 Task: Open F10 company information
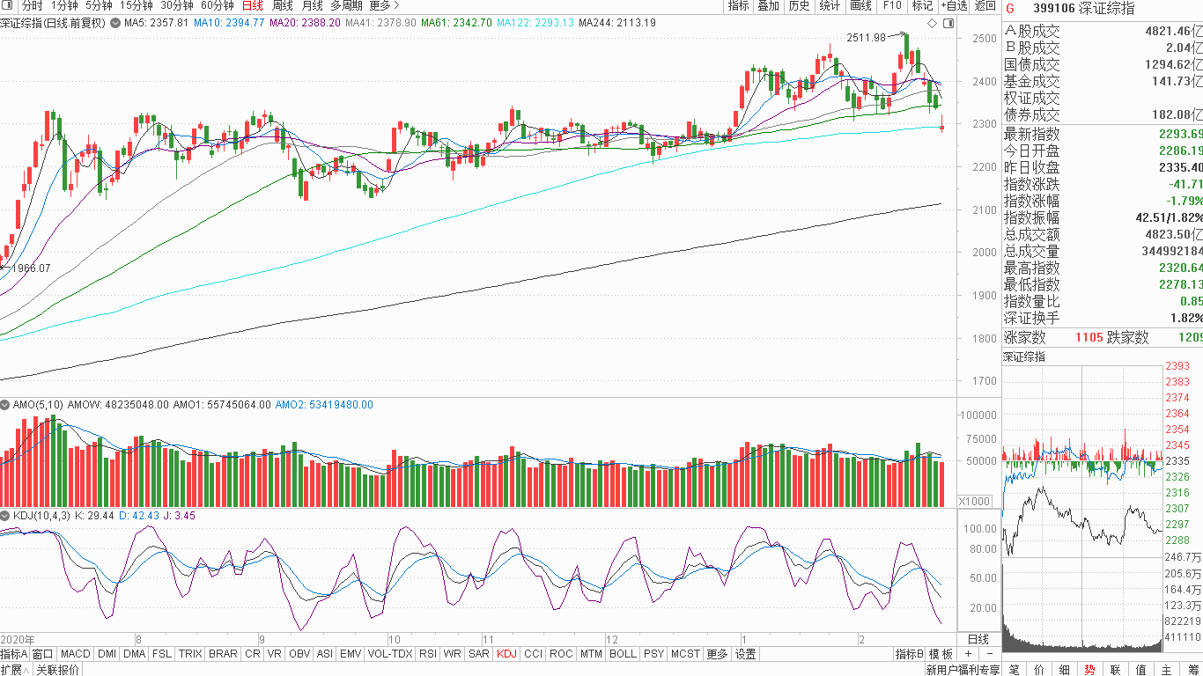tap(892, 5)
